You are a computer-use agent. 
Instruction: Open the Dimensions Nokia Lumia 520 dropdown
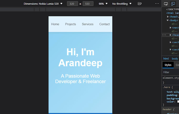tap(43, 4)
